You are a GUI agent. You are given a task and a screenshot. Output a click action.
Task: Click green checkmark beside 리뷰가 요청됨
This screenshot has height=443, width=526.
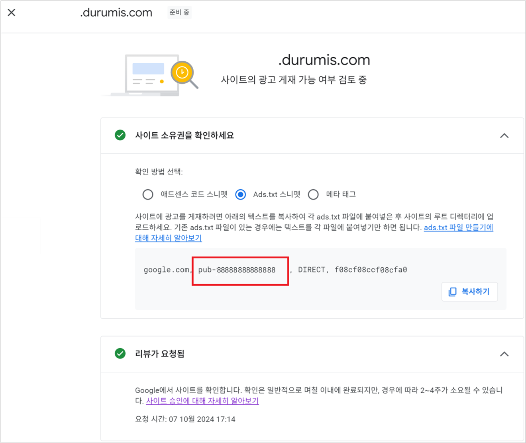[120, 353]
